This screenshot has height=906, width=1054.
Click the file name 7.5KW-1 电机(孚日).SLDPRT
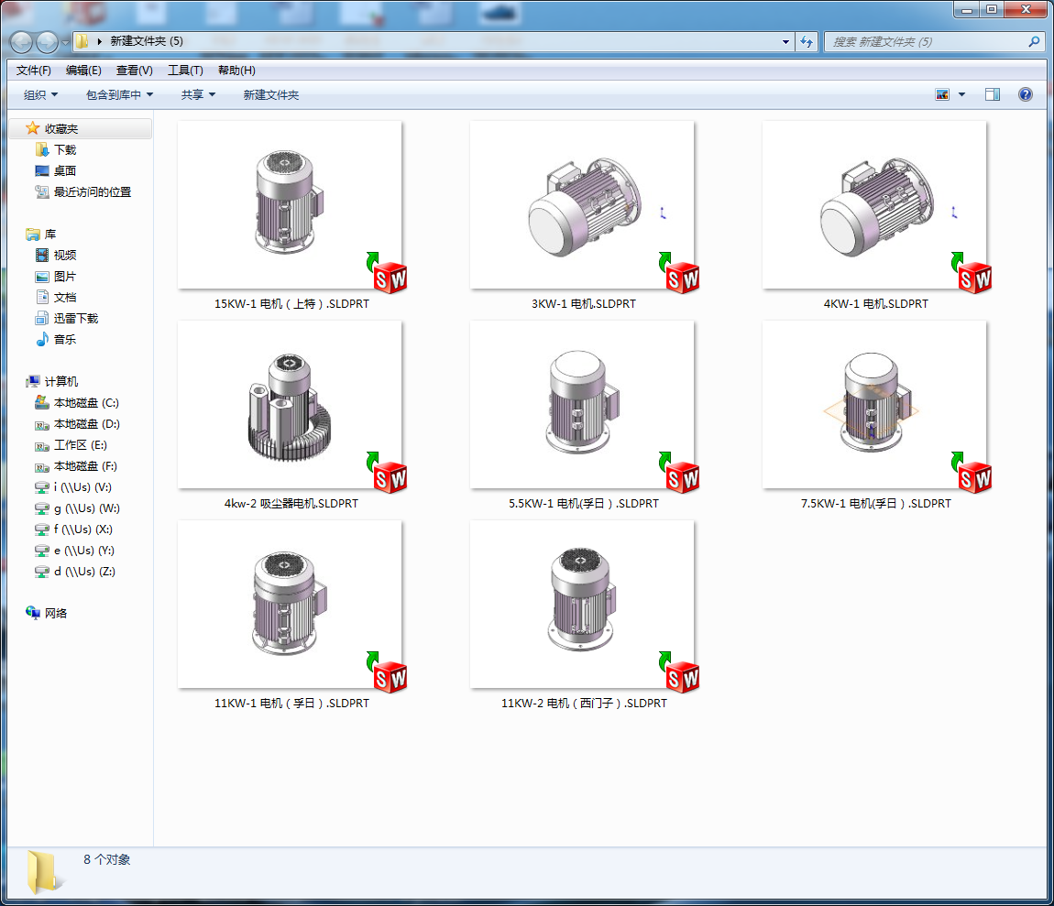click(876, 504)
